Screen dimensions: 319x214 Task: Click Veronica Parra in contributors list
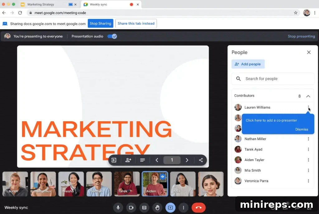pyautogui.click(x=256, y=181)
